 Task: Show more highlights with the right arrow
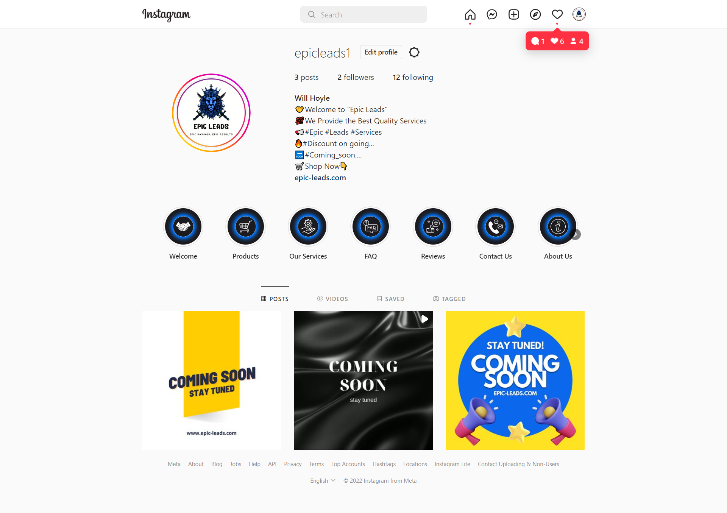click(576, 235)
